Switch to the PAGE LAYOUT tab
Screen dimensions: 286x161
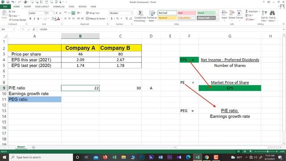point(42,7)
